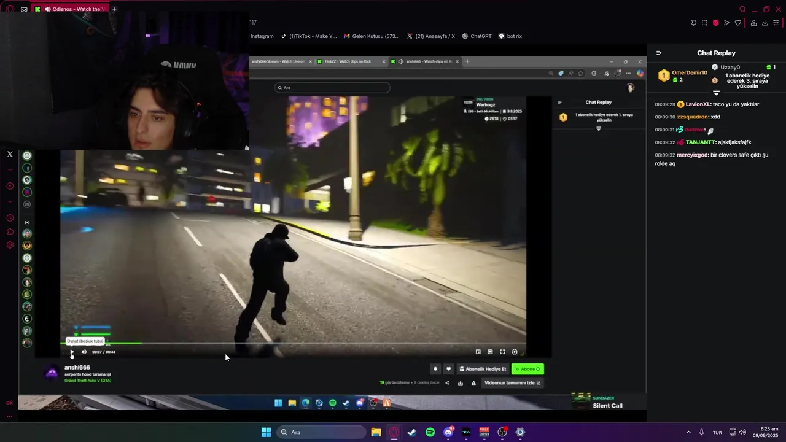
Task: Click the Opera GX search icon top right
Action: [x=742, y=9]
